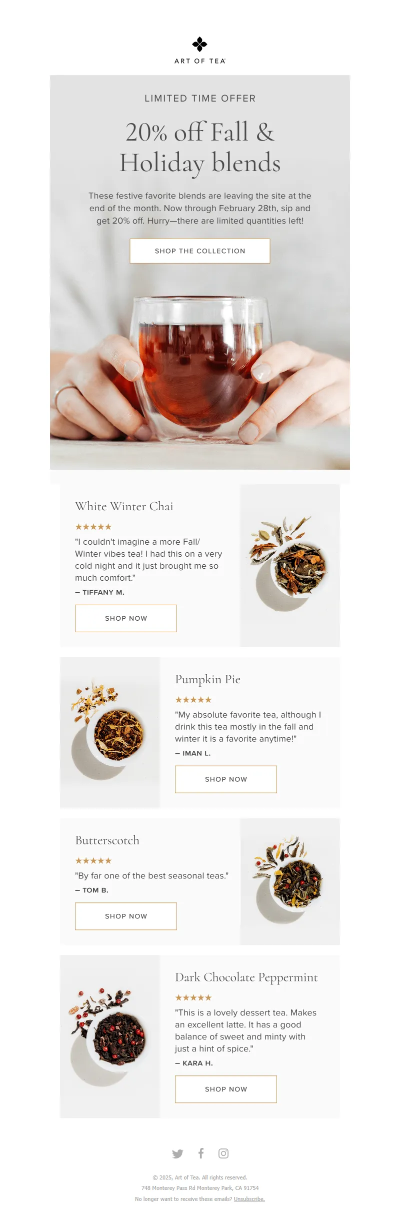Click Shop Now under Dark Chocolate Peppermint
This screenshot has height=1224, width=400.
(226, 1089)
